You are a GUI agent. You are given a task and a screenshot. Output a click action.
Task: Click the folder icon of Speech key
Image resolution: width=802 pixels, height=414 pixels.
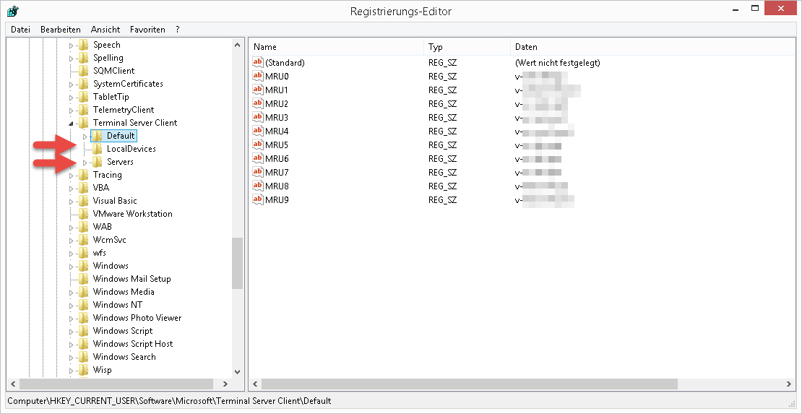83,45
